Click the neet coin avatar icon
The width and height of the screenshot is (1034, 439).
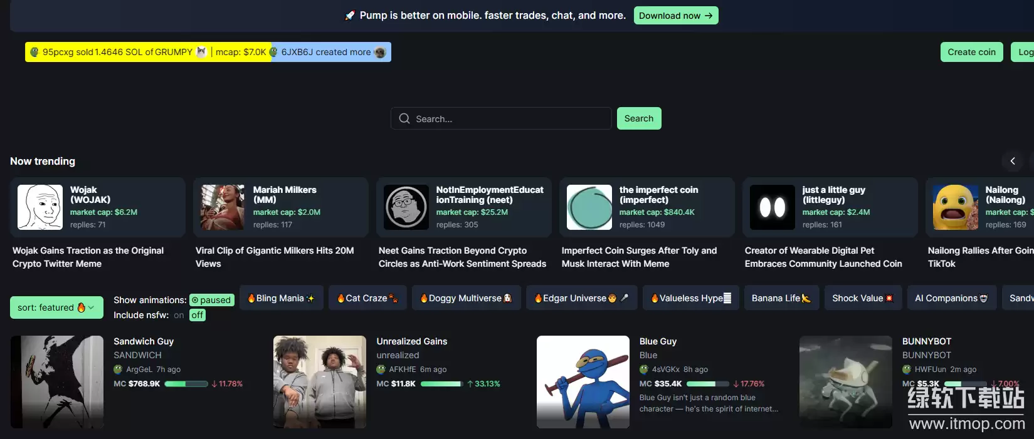(x=406, y=207)
